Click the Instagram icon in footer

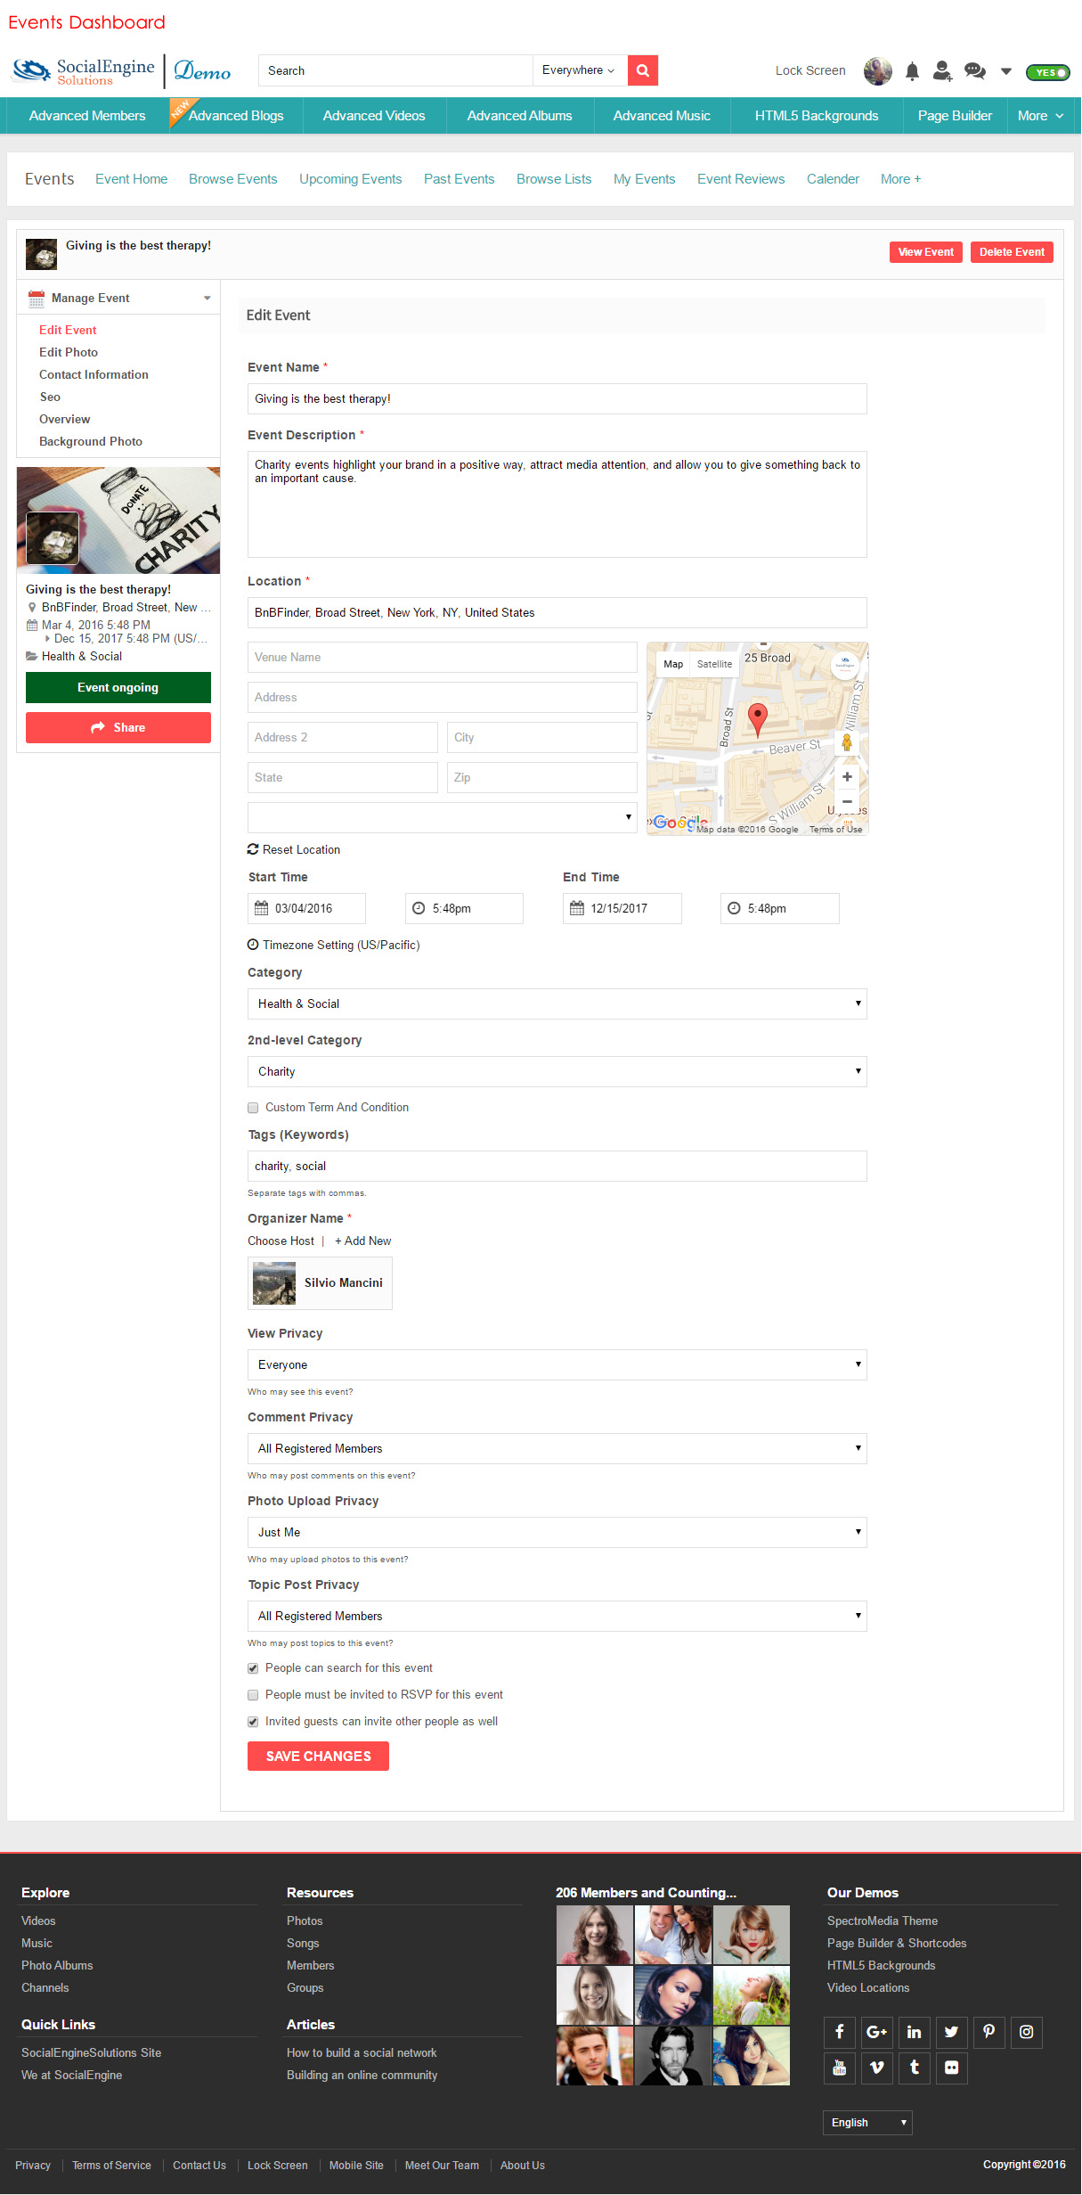(1026, 2032)
